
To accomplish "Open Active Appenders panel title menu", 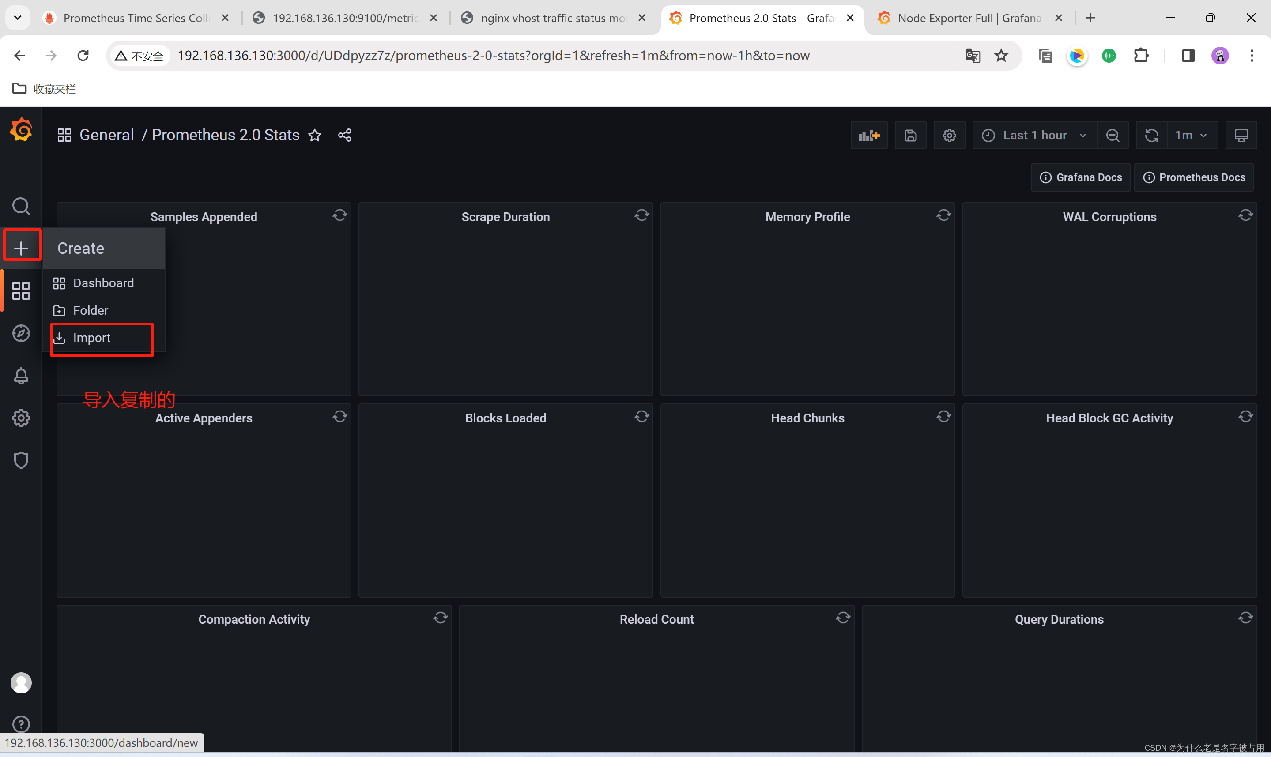I will tap(204, 418).
